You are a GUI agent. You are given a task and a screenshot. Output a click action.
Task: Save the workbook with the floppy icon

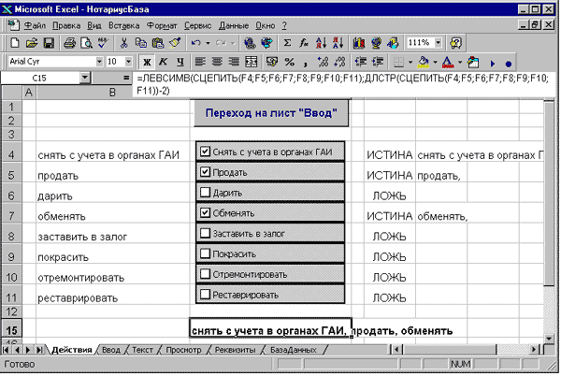tap(49, 43)
